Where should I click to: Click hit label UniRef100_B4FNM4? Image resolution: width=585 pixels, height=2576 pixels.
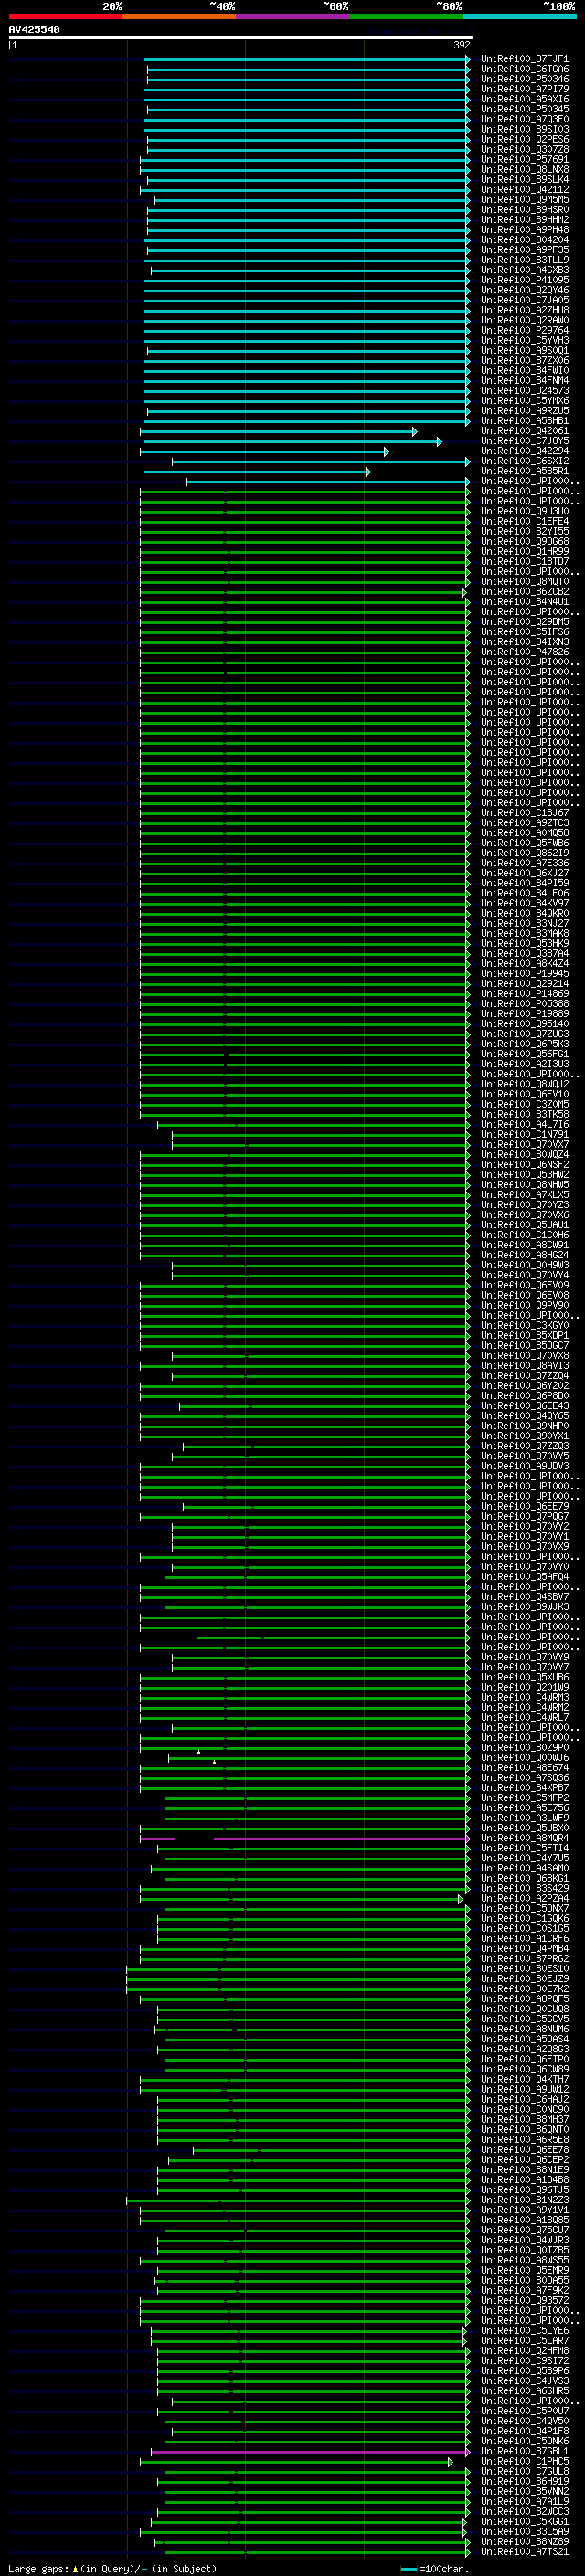point(524,380)
